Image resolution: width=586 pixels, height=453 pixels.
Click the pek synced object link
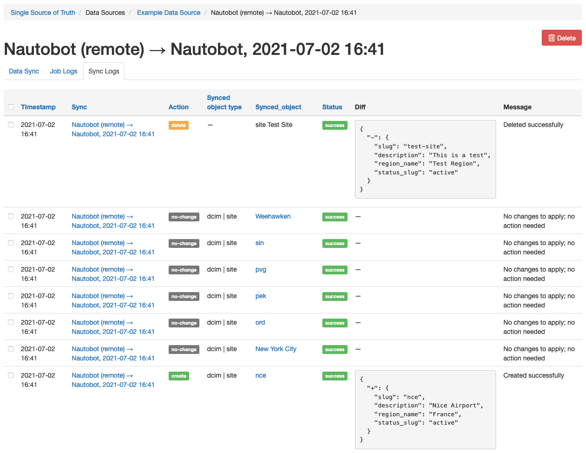point(260,296)
